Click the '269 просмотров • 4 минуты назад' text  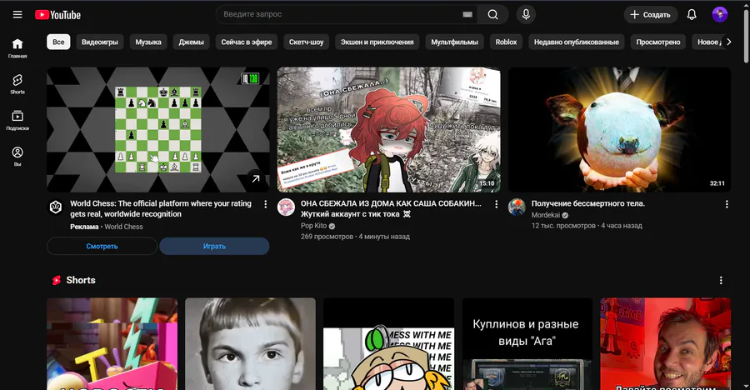pos(355,237)
